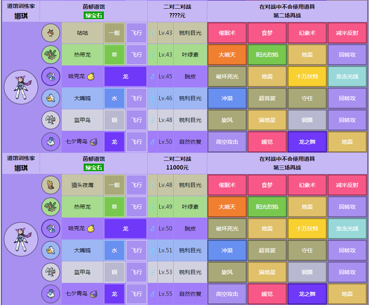
Task: Open 旋风 move of the Lv.48 盔甲鸟
Action: coord(227,120)
